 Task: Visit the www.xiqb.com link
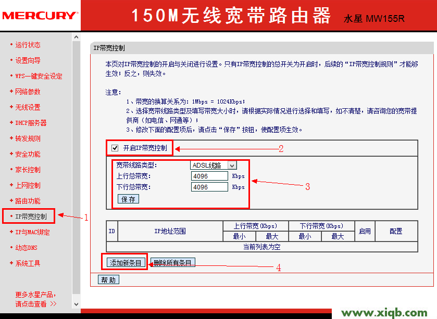point(384,313)
